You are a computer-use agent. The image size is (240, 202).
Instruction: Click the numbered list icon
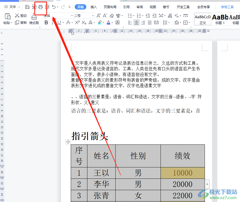pos(139,16)
